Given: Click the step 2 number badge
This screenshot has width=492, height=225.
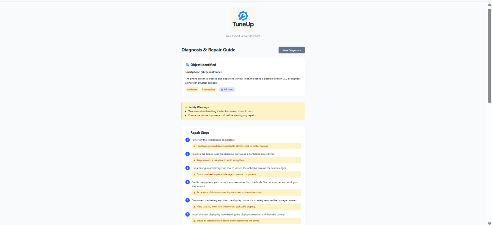Looking at the screenshot, I should [187, 154].
